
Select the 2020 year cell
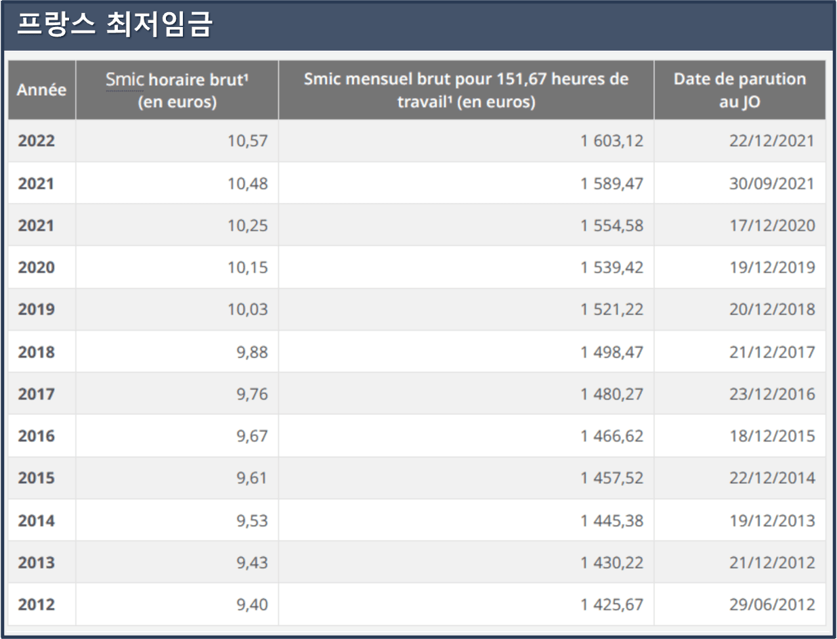coord(37,267)
